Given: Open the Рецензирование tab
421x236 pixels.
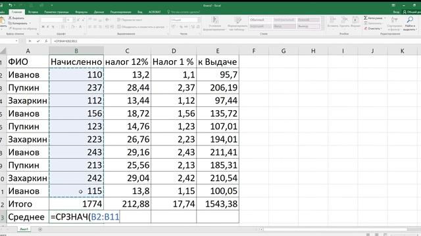Looking at the screenshot, I should point(120,12).
